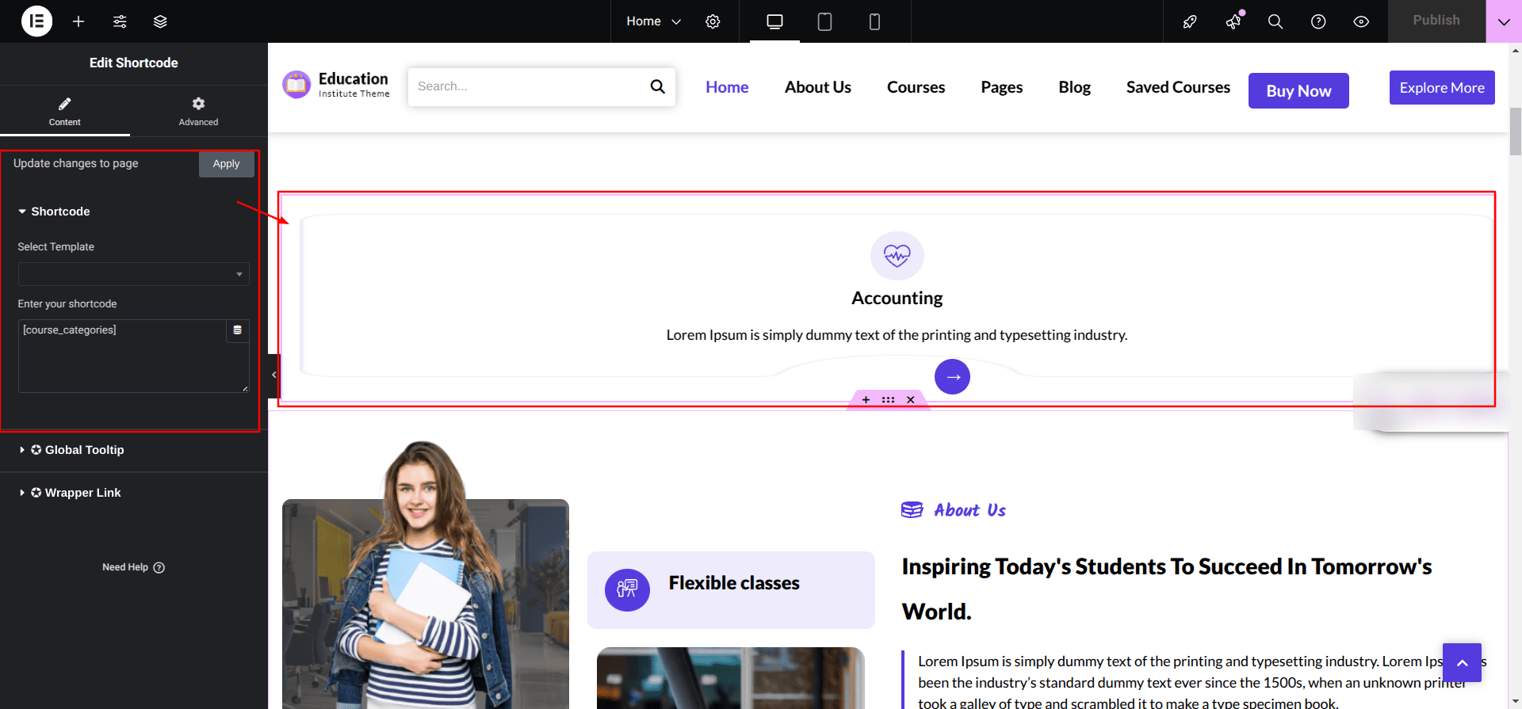Click the disabled Publish button
The image size is (1522, 709).
[x=1436, y=21]
